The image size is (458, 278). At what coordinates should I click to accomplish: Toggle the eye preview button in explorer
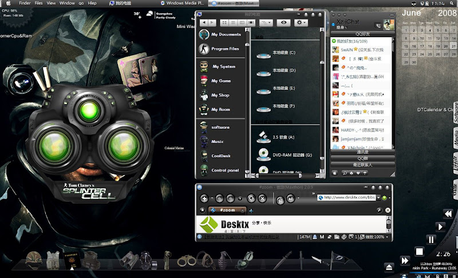coord(283,22)
